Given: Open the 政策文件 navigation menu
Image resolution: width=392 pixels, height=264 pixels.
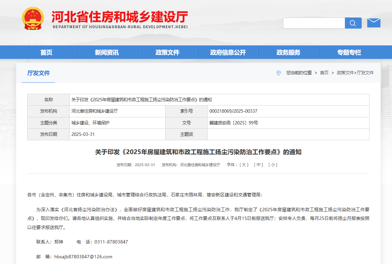Looking at the screenshot, I should pos(167,52).
